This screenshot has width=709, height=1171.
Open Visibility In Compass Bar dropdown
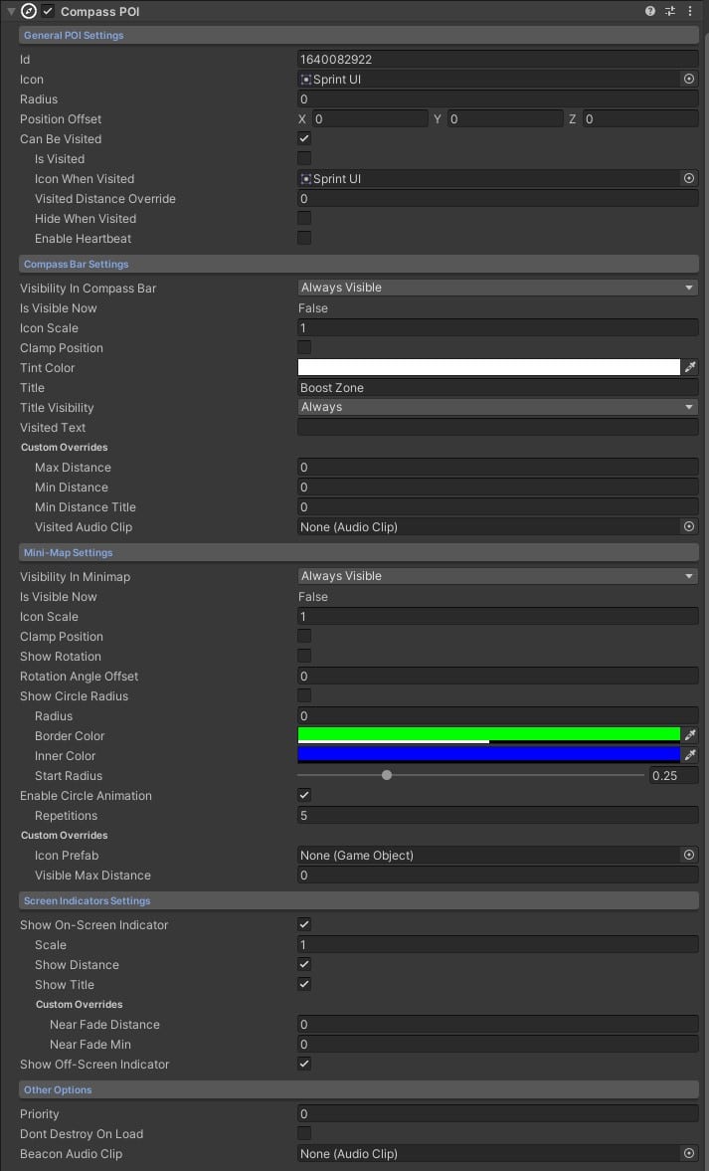[497, 289]
